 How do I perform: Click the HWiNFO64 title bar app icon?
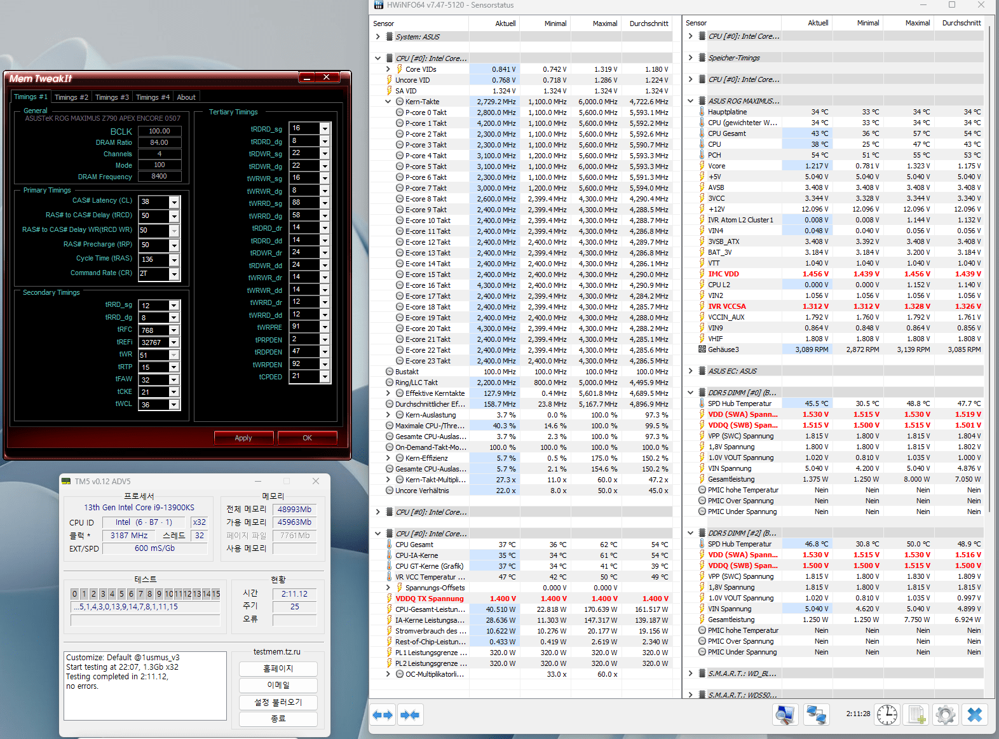point(379,5)
